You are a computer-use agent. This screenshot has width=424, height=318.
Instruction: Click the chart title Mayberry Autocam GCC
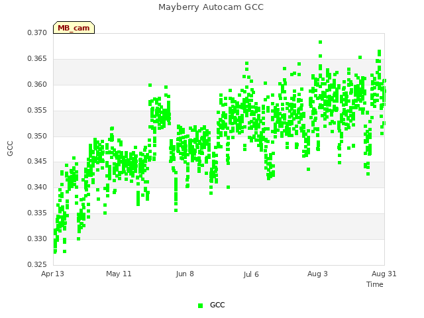pos(211,7)
